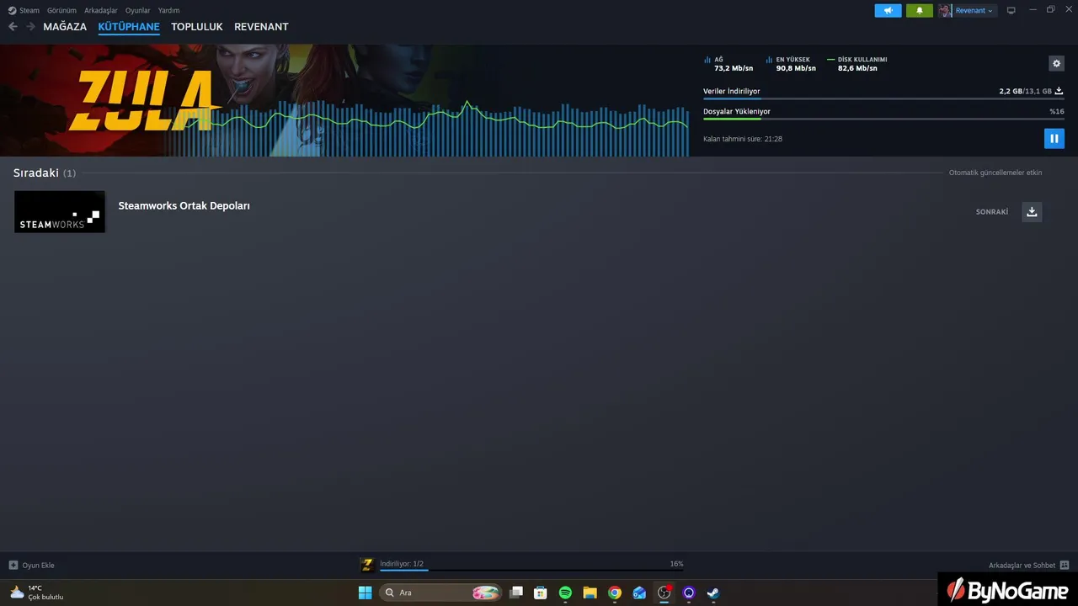Go to the MAĞAZA tab
The height and width of the screenshot is (606, 1078).
[65, 27]
